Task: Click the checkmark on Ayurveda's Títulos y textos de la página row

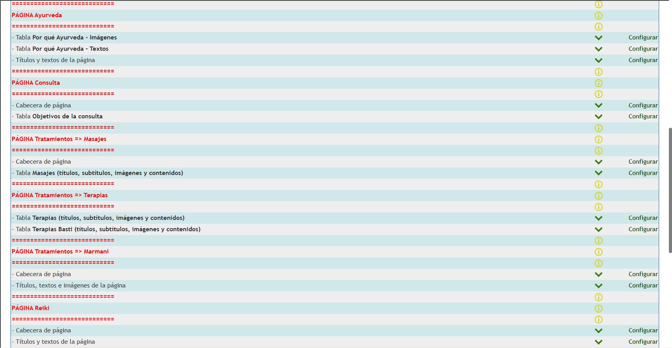Action: point(598,61)
